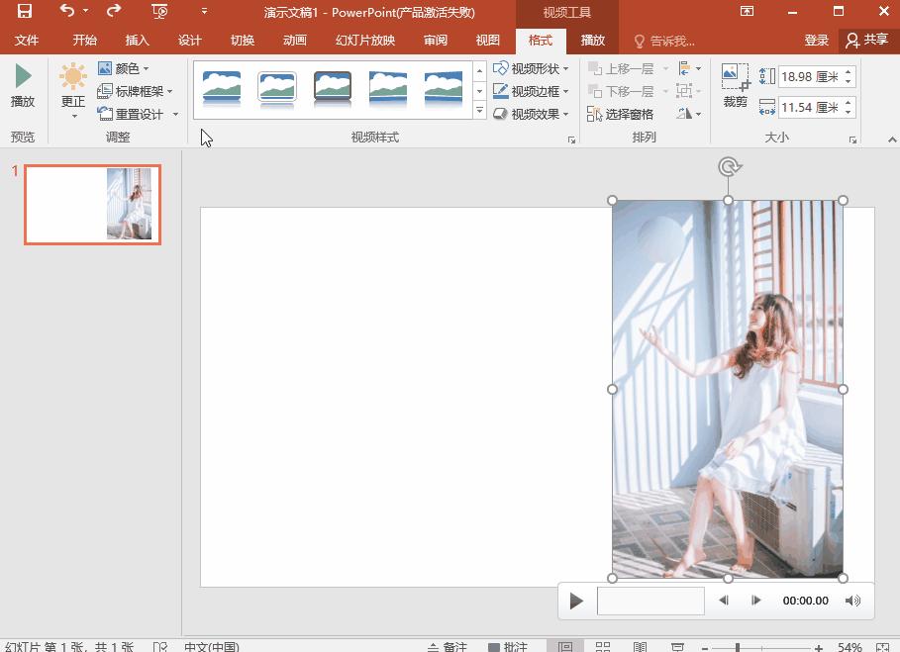Click the 登录 (Sign in) link
Image resolution: width=900 pixels, height=652 pixels.
(x=816, y=40)
